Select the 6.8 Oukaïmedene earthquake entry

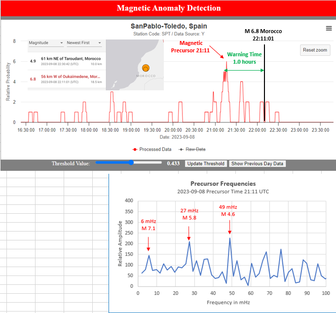point(67,79)
